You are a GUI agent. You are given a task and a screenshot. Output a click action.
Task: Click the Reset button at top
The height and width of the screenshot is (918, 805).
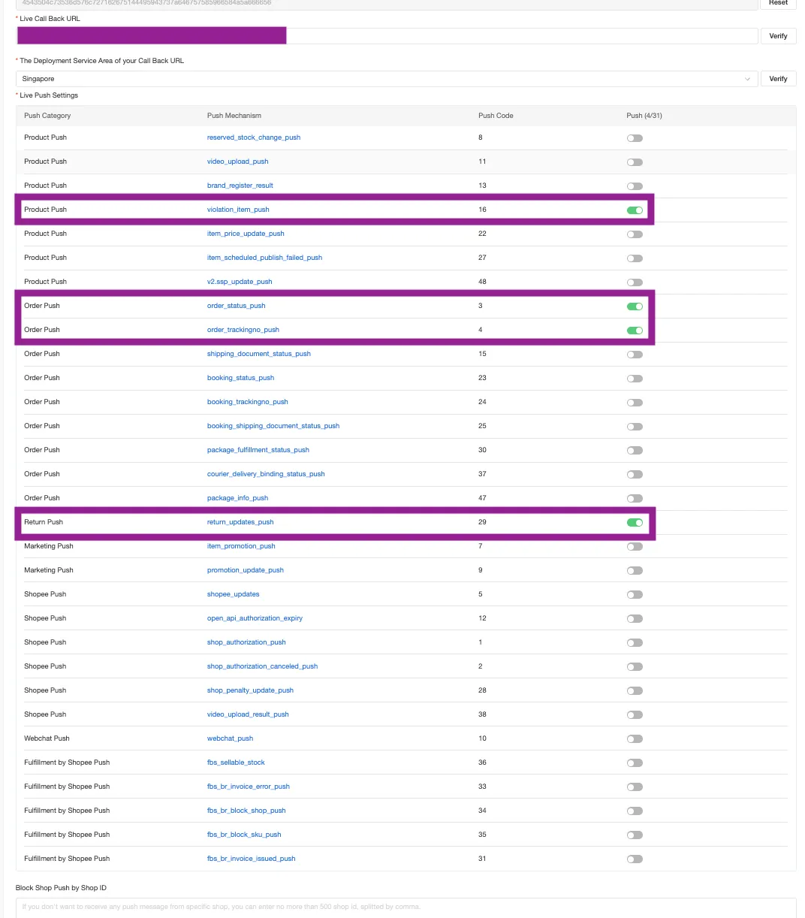[778, 3]
